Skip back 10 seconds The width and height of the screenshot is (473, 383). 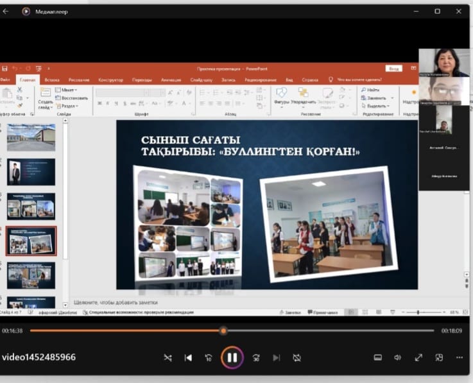click(x=209, y=357)
